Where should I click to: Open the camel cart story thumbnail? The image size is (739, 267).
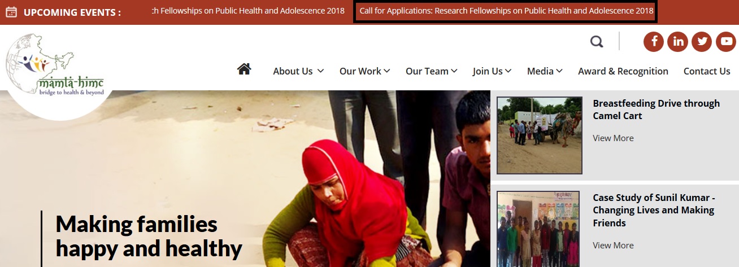pyautogui.click(x=540, y=135)
